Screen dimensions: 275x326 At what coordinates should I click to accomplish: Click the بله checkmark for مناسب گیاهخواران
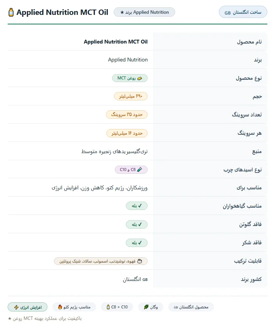pyautogui.click(x=137, y=206)
